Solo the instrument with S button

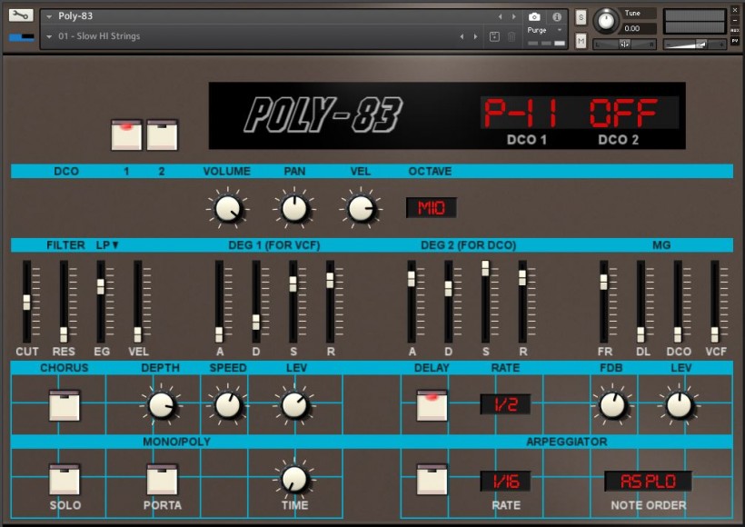click(x=581, y=17)
